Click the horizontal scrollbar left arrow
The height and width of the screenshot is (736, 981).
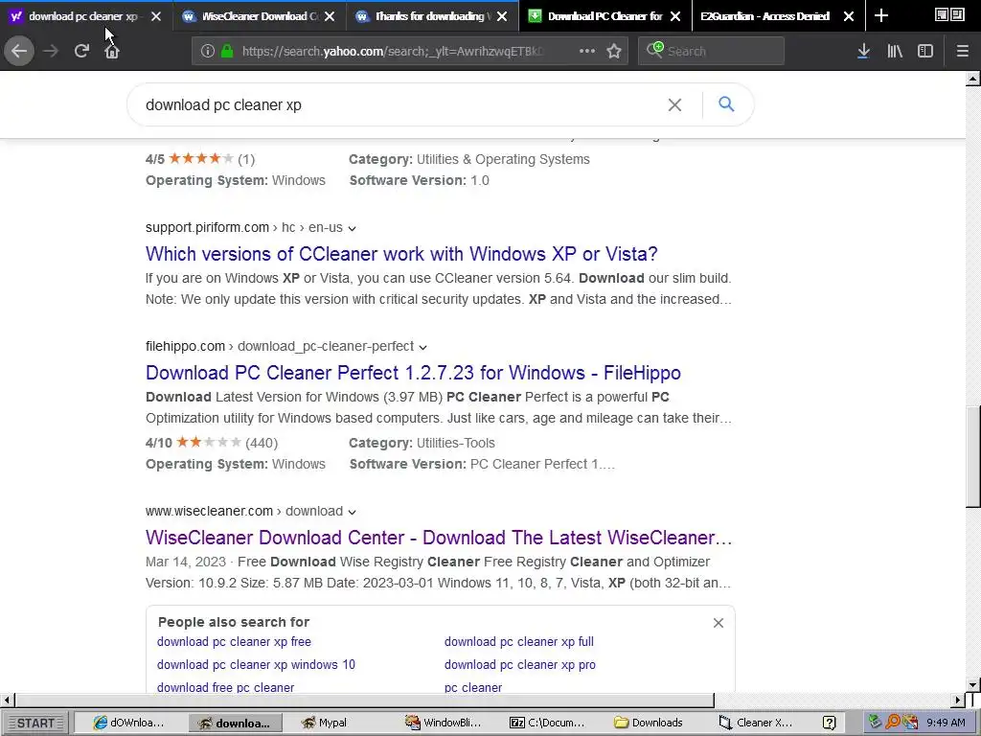pos(7,700)
